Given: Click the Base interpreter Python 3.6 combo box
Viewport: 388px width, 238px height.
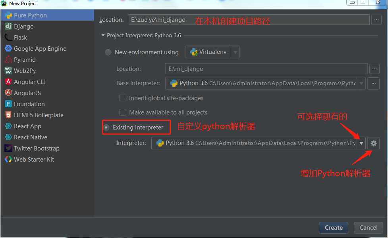Looking at the screenshot, I should [265, 84].
